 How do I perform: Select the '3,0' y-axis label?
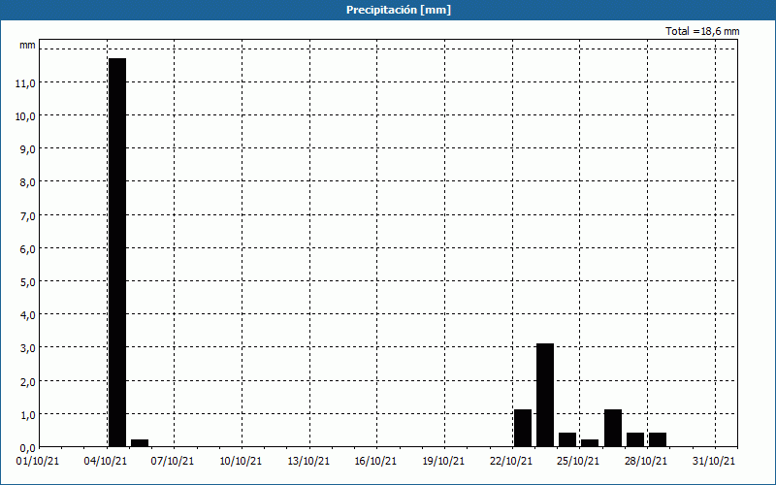pyautogui.click(x=28, y=348)
